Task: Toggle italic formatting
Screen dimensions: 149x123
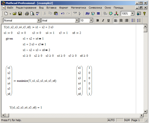Action: (x=103, y=20)
